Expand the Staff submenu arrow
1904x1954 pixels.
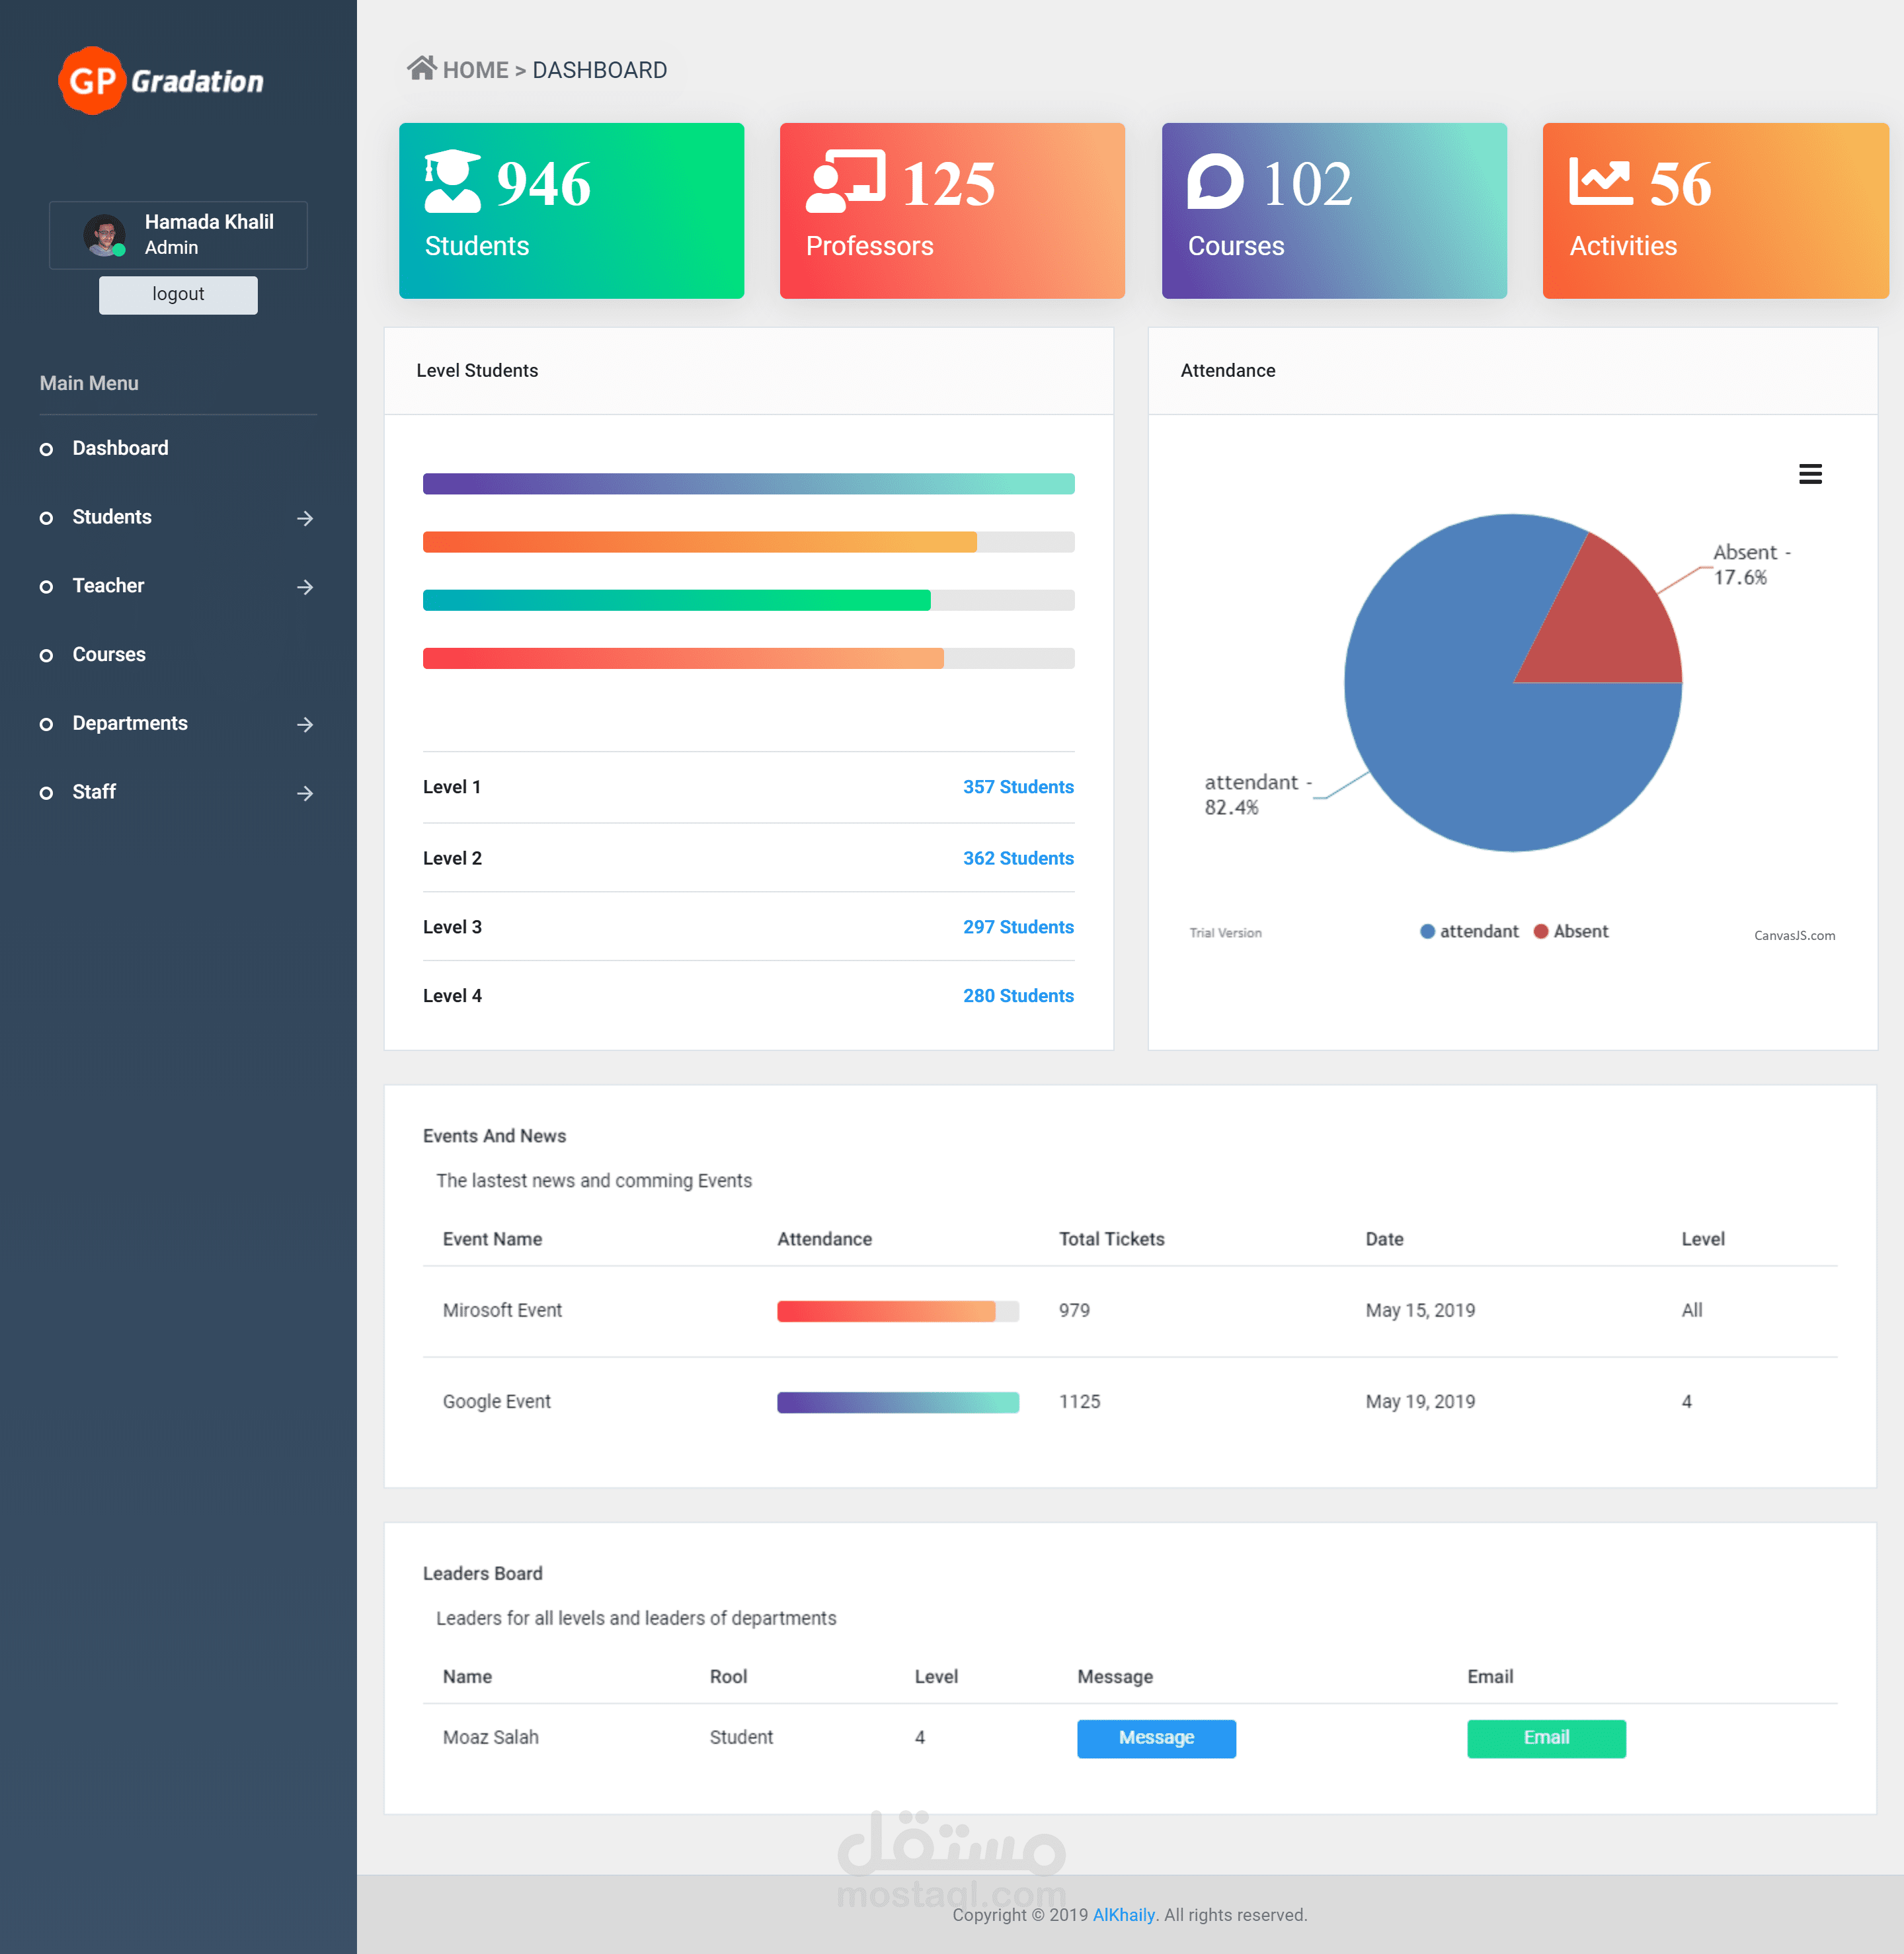tap(305, 793)
